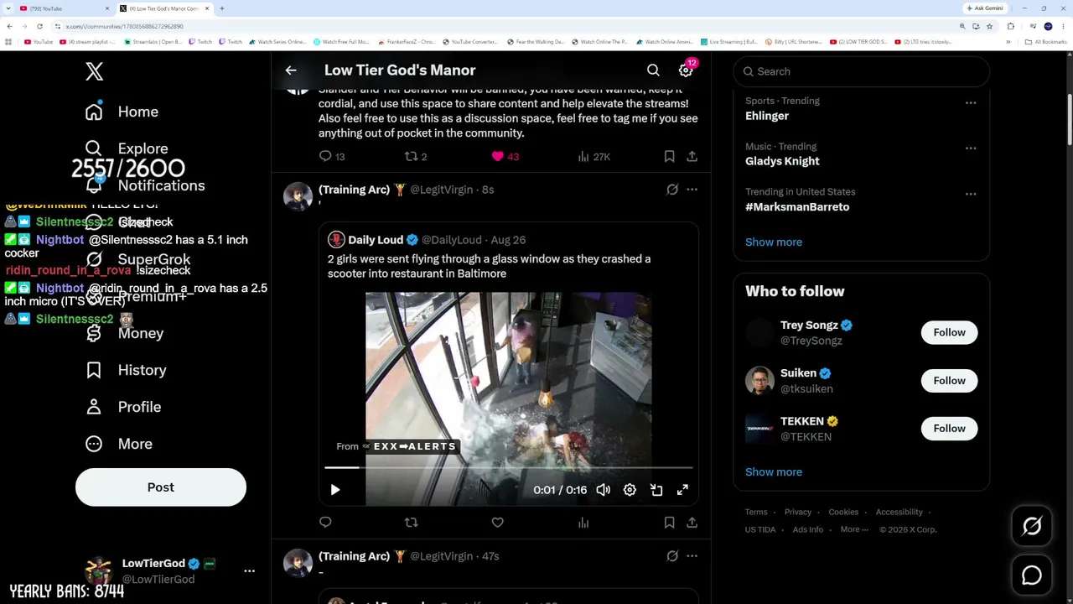Bookmark this page with star icon
Image resolution: width=1073 pixels, height=604 pixels.
click(x=989, y=27)
